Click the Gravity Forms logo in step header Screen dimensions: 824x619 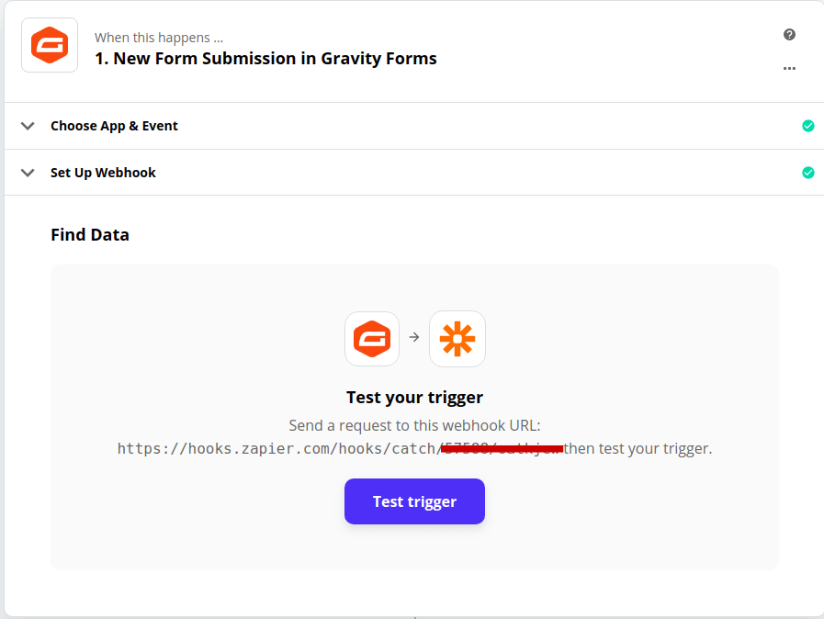pyautogui.click(x=50, y=45)
